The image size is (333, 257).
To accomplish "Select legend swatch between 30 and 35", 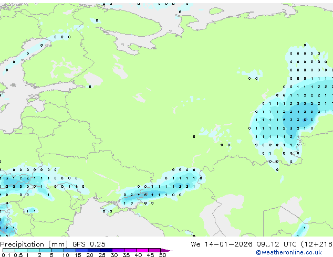I will pyautogui.click(x=118, y=250).
